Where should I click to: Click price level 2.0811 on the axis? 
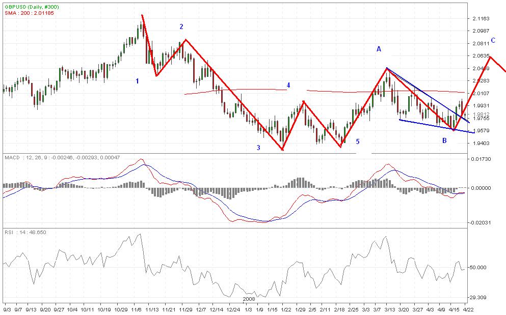(481, 43)
